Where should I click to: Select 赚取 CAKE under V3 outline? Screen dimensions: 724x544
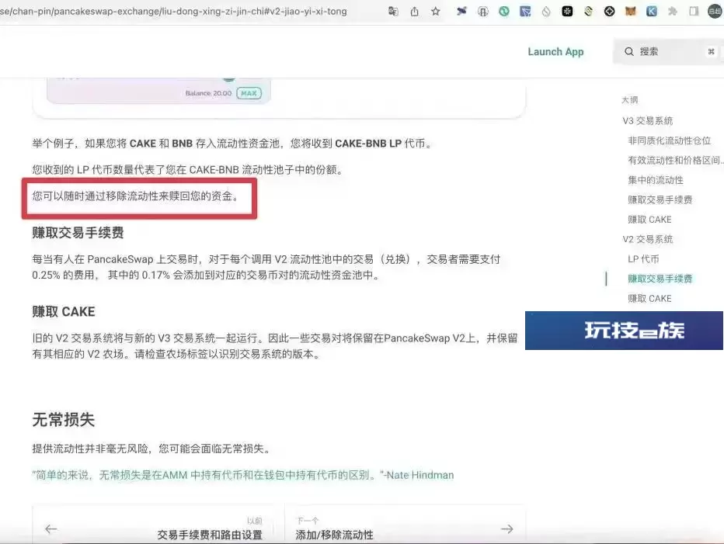[649, 220]
